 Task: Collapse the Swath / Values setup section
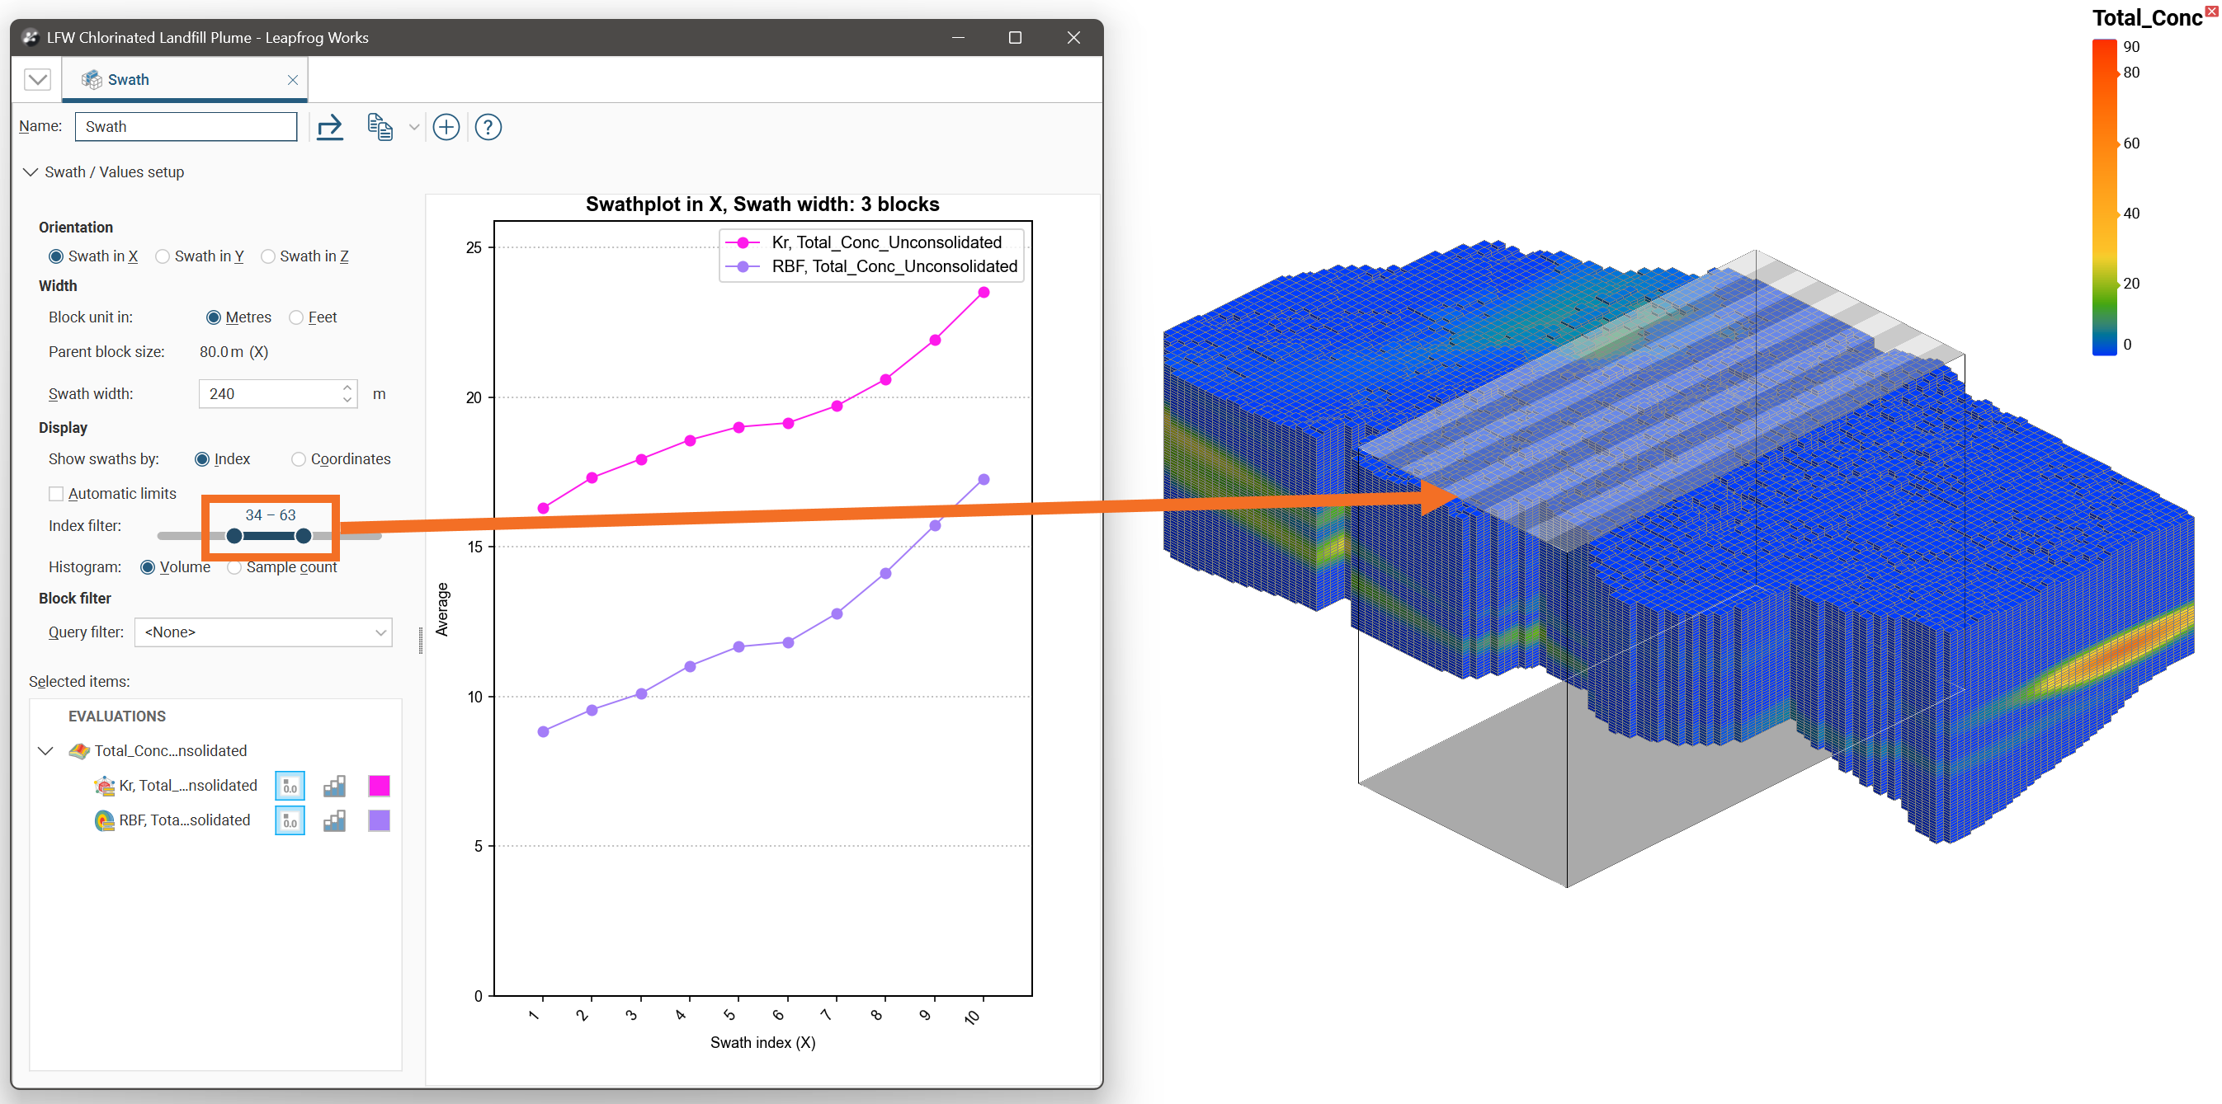pos(31,172)
